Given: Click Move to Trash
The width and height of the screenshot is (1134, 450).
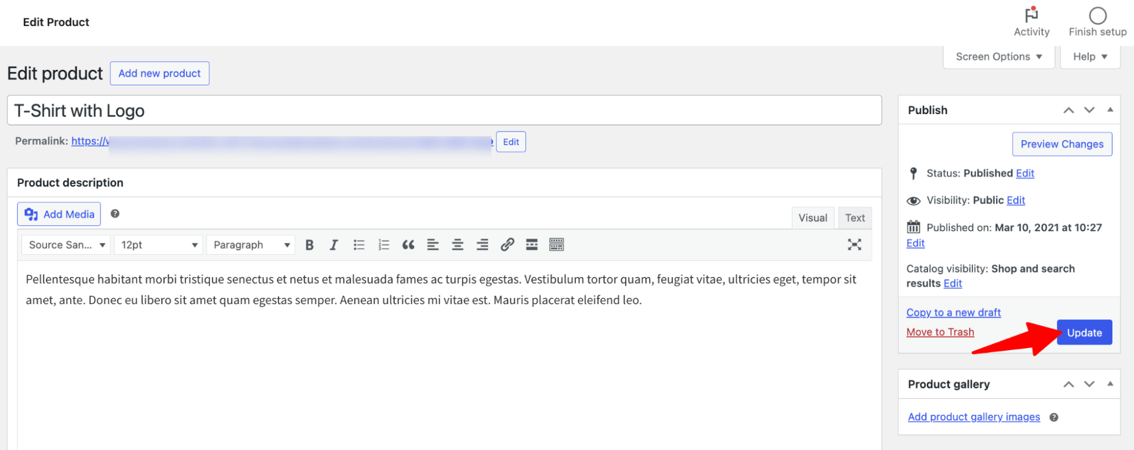Looking at the screenshot, I should pos(940,332).
